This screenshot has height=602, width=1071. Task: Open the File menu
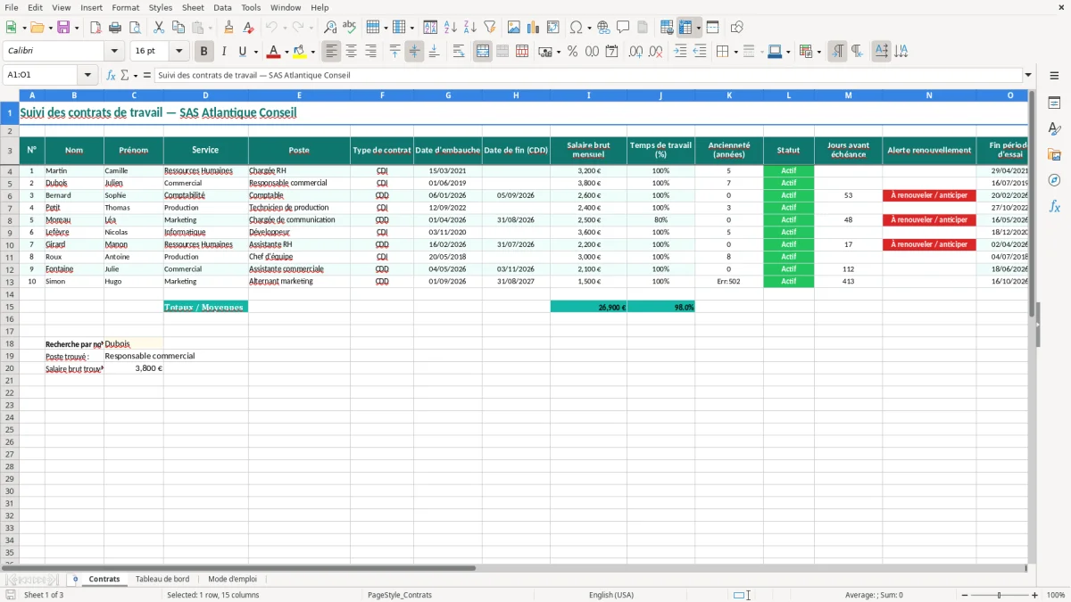(12, 7)
